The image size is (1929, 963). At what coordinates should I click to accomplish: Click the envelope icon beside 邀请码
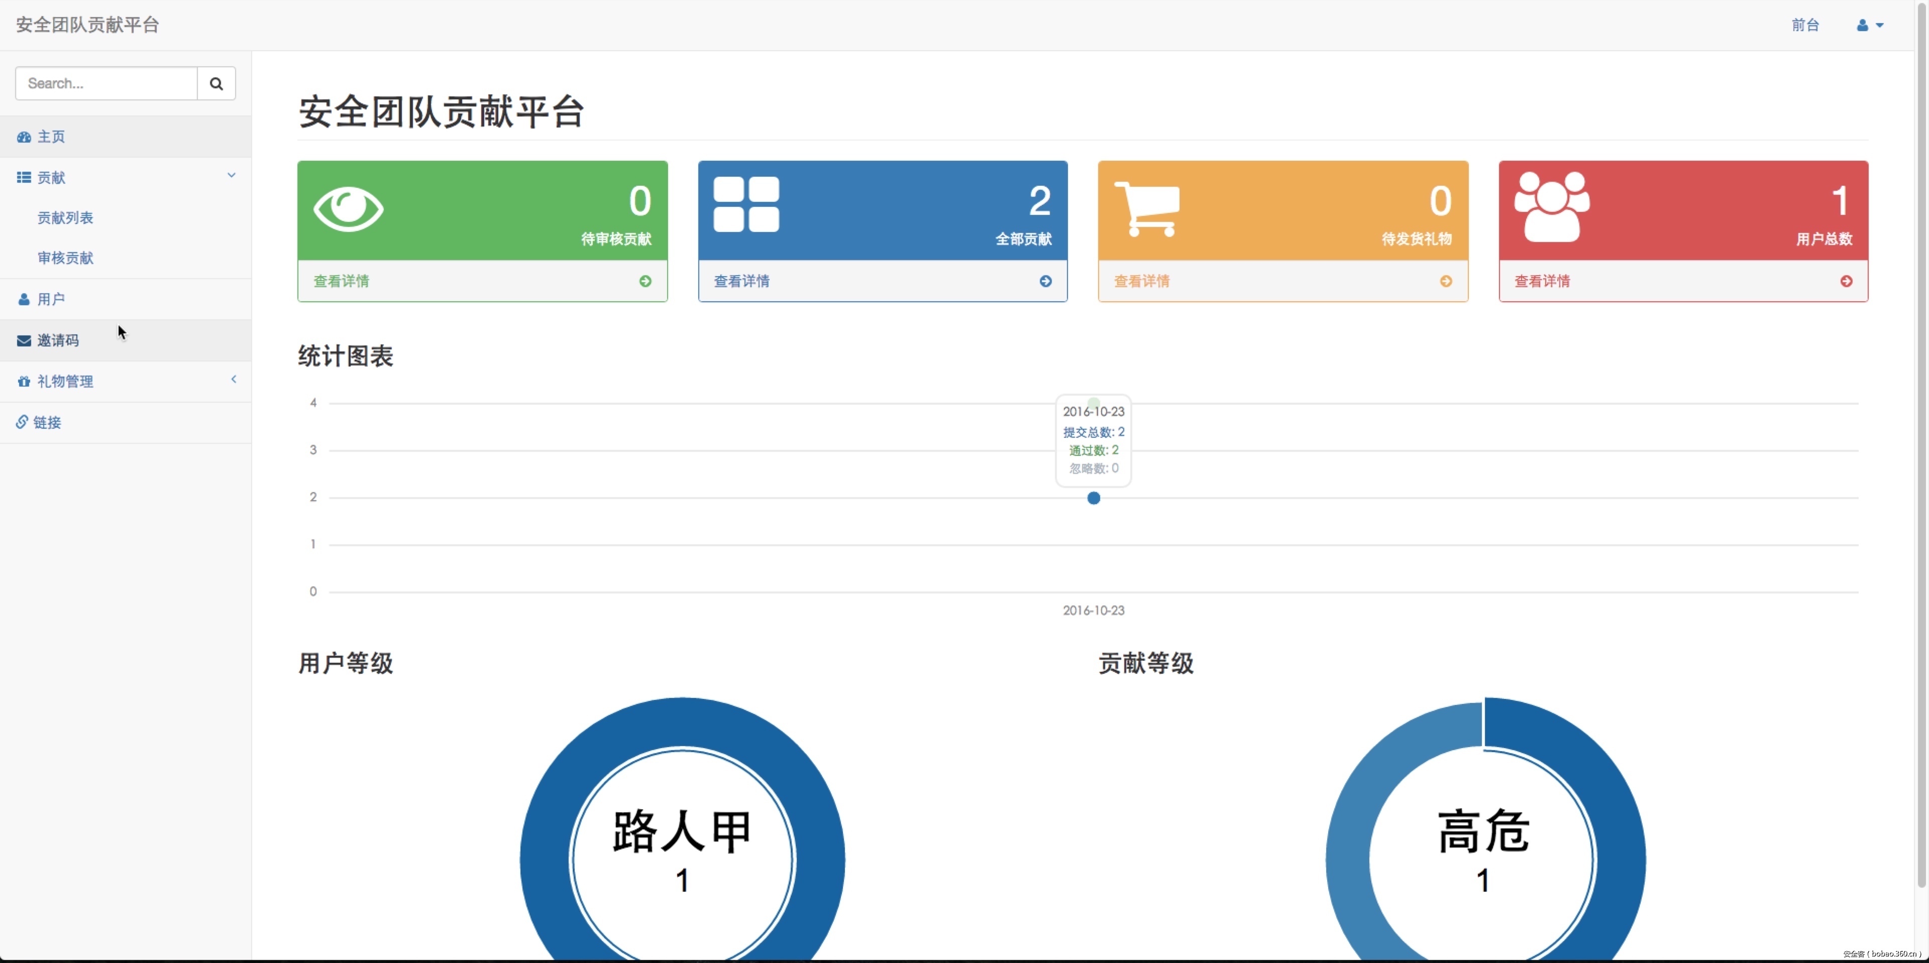(23, 340)
